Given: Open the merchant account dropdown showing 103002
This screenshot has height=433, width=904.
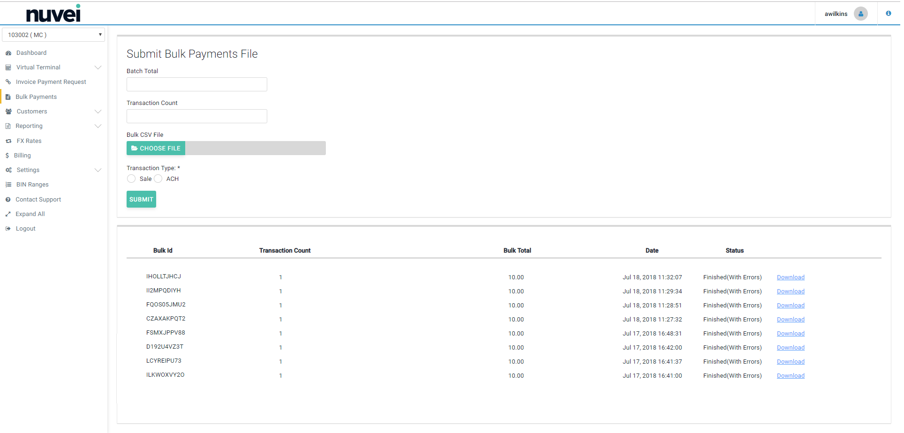Looking at the screenshot, I should [53, 34].
